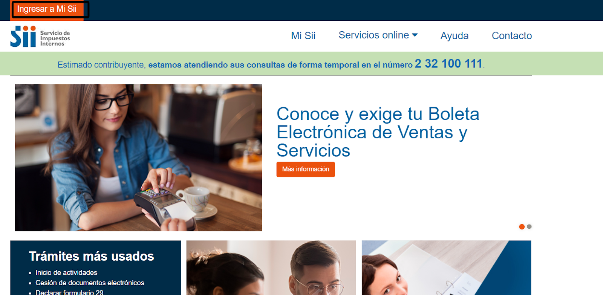Open the Mi Sii menu item

pyautogui.click(x=303, y=36)
